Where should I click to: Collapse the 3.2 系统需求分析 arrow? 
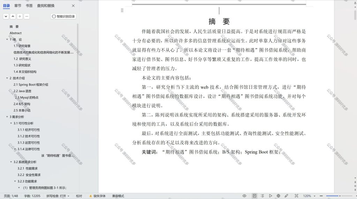point(11,162)
